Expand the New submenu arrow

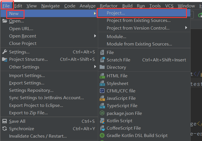tap(95, 13)
